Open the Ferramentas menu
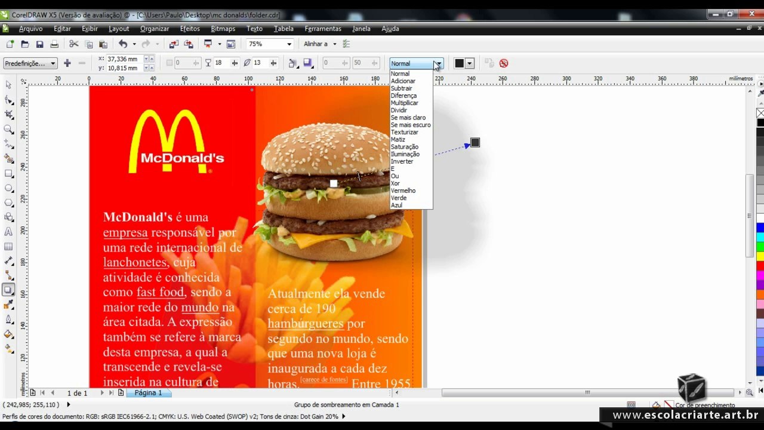The width and height of the screenshot is (764, 430). (x=323, y=29)
